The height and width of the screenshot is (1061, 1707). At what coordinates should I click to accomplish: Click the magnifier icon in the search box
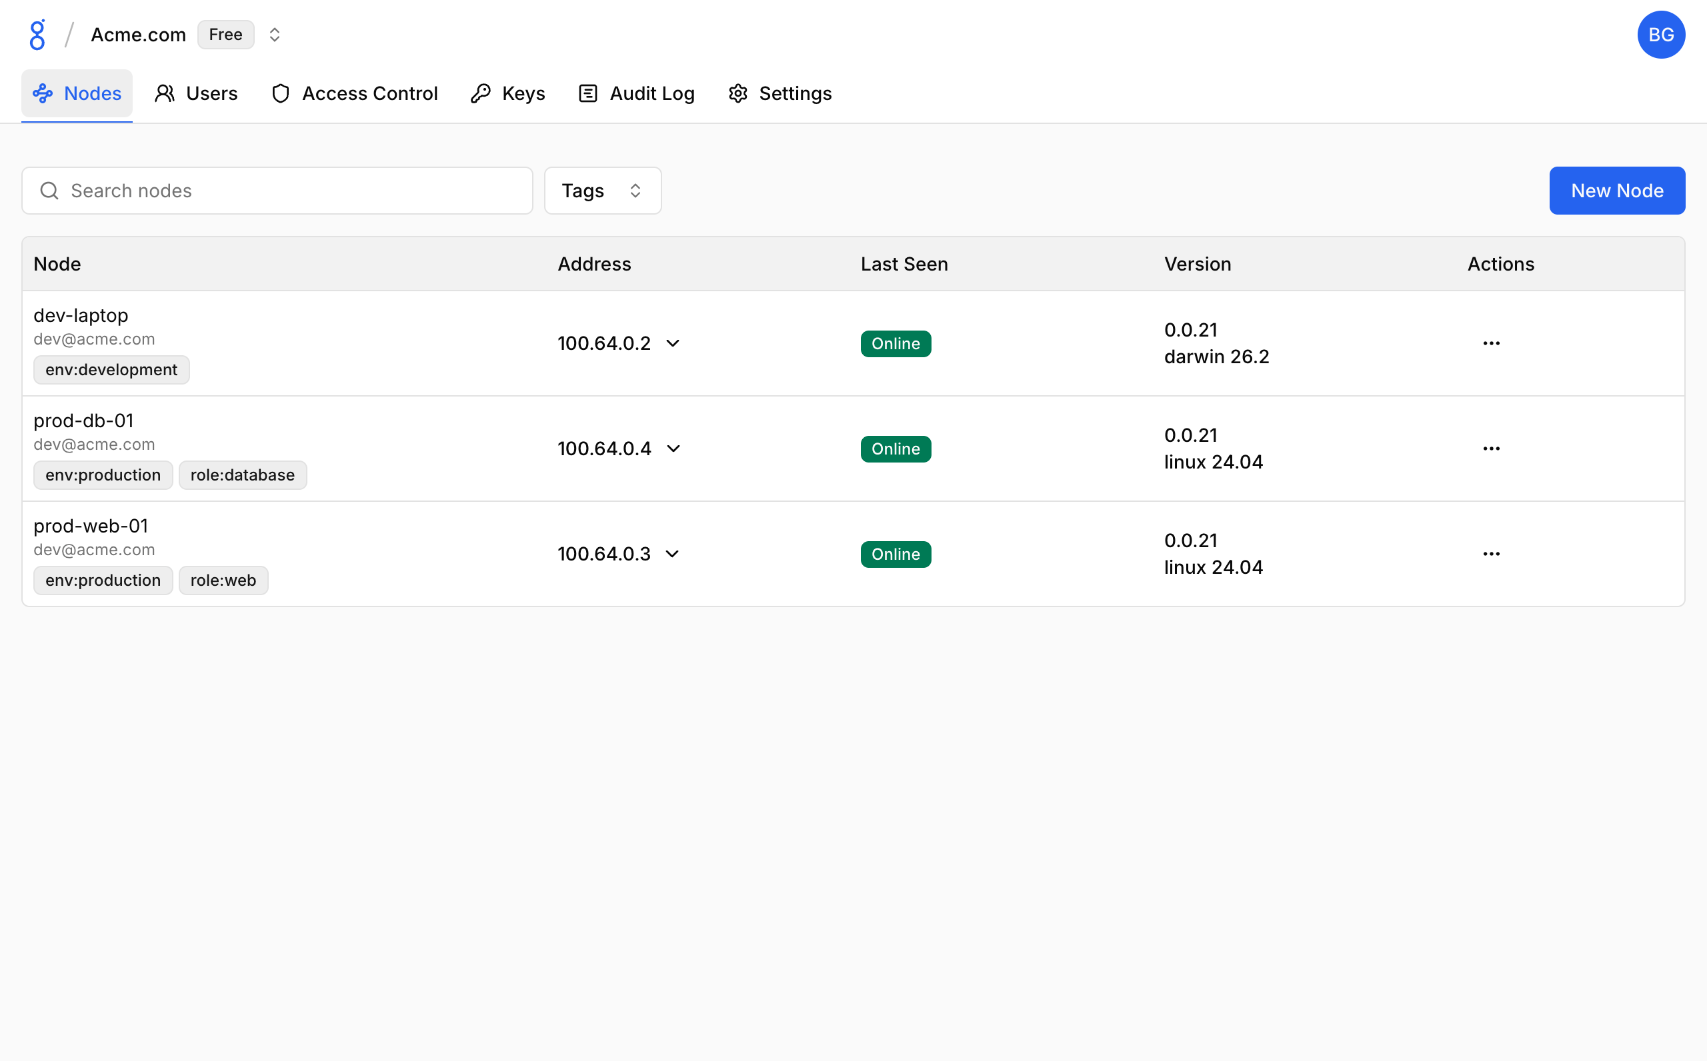tap(49, 191)
